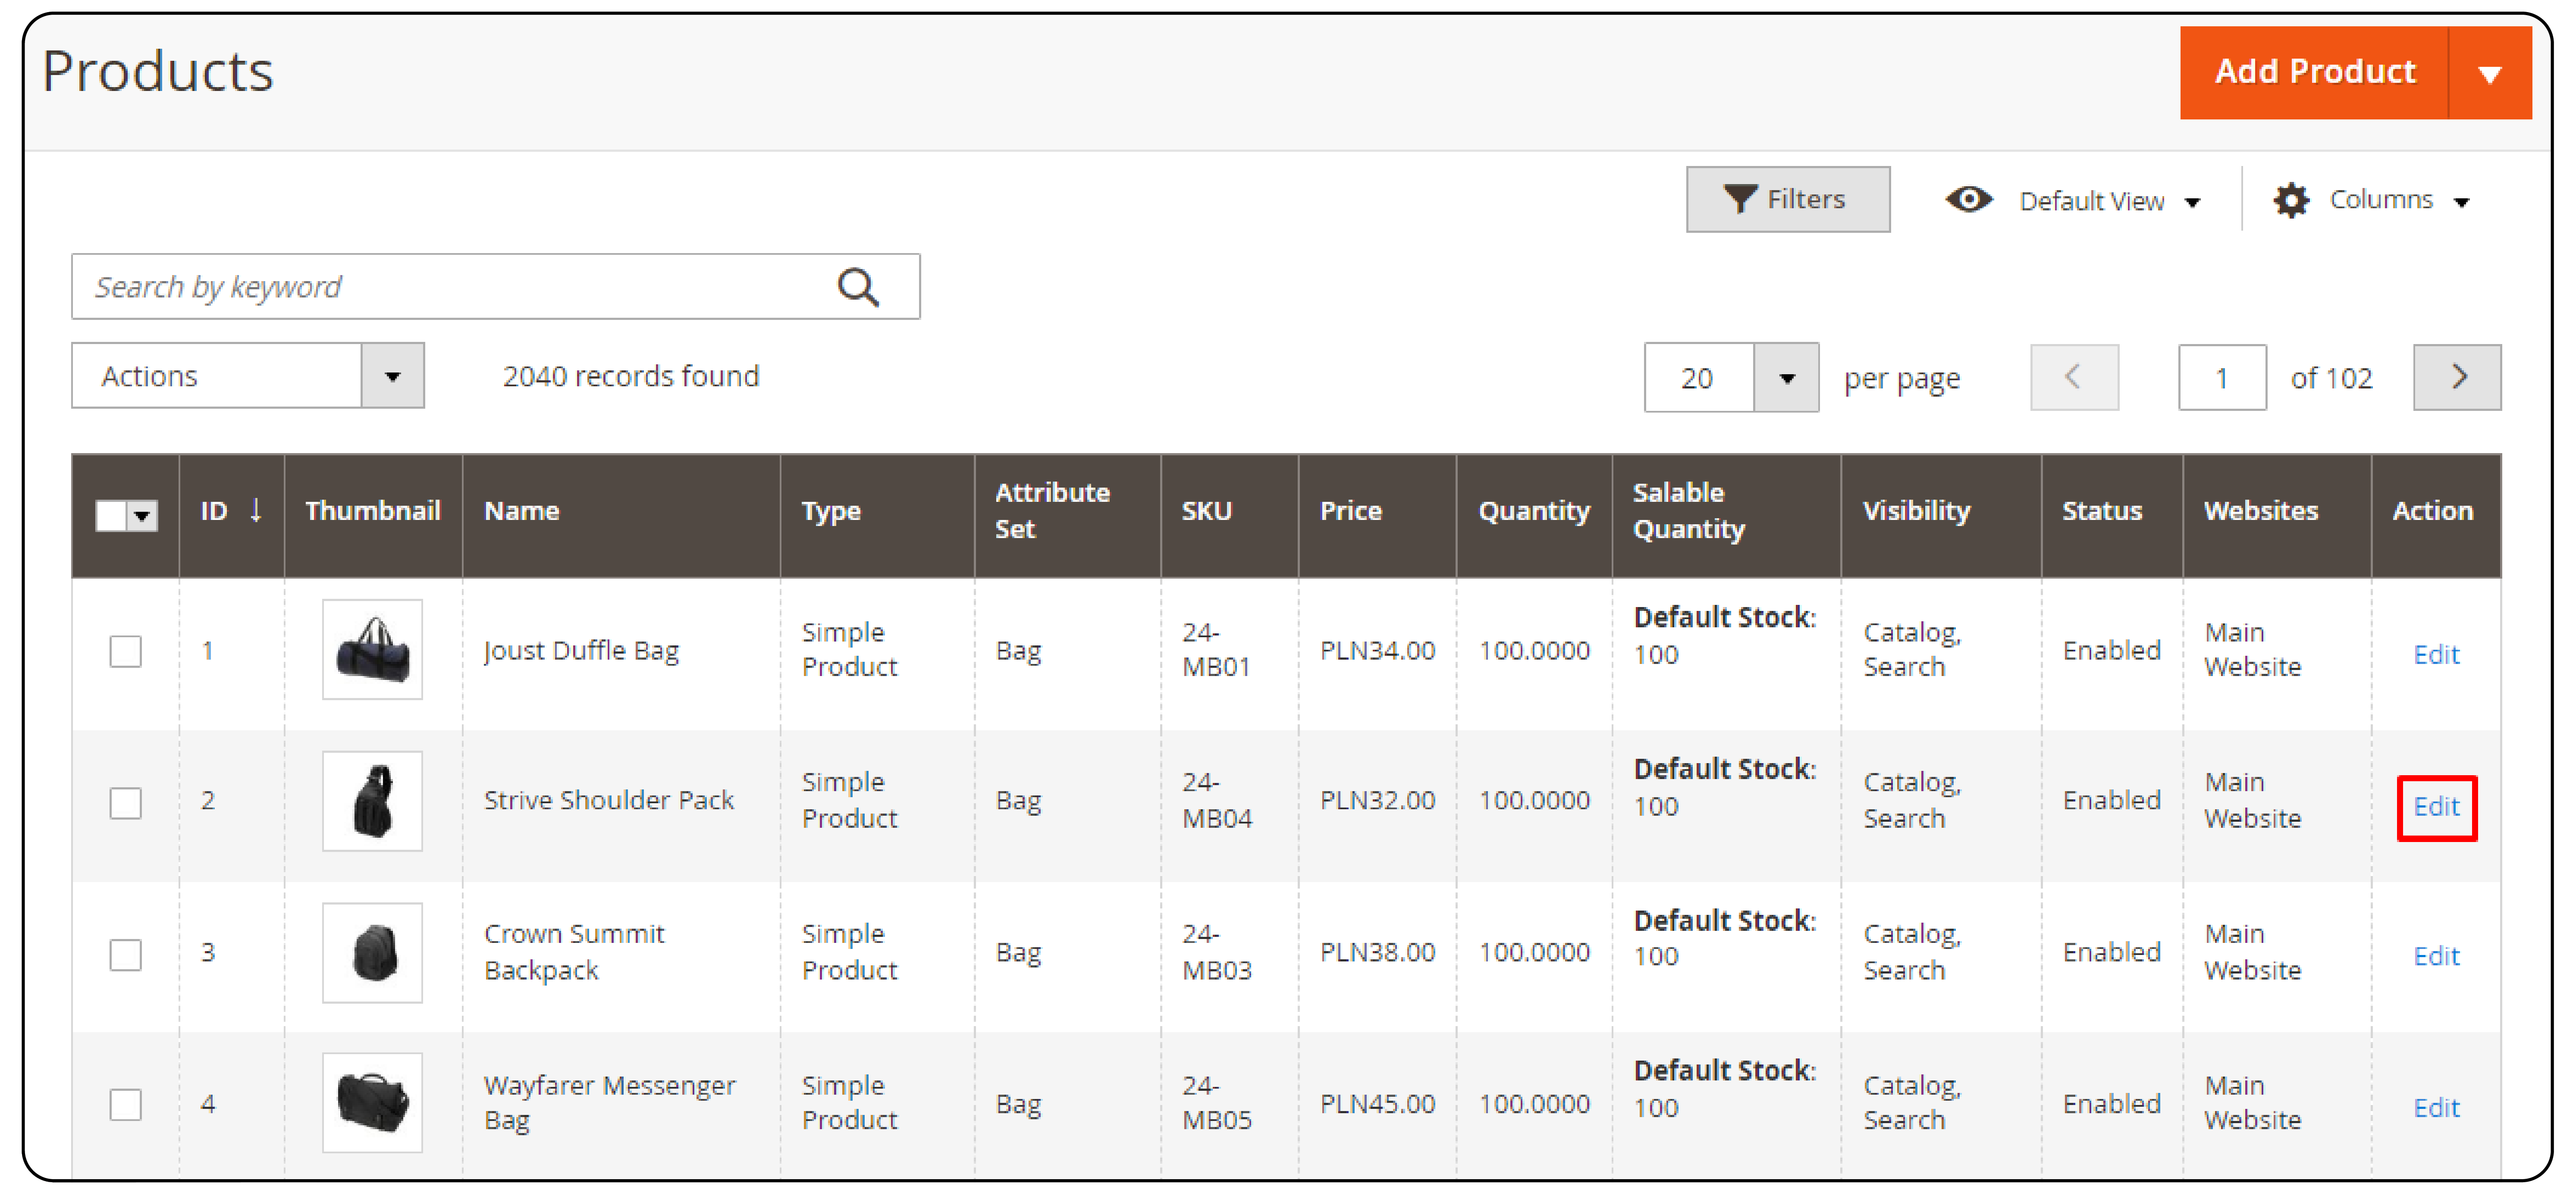Click the gear icon for Columns
Screen dimensions: 2576x1199
click(2290, 200)
